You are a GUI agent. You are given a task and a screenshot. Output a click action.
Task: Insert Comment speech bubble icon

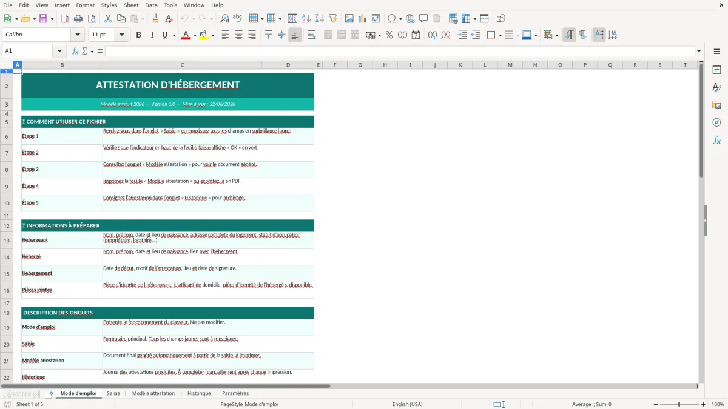point(423,19)
